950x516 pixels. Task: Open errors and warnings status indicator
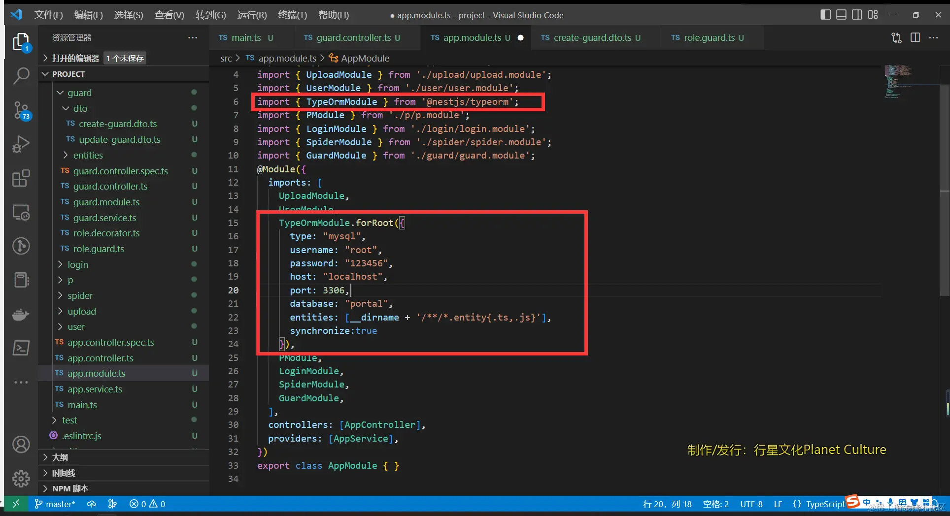147,504
